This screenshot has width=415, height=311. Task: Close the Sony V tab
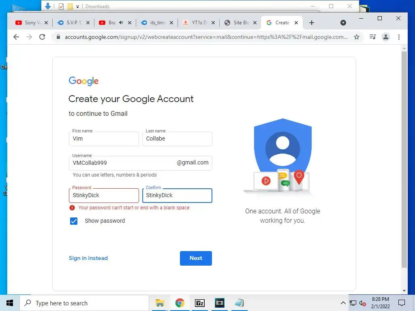point(46,23)
